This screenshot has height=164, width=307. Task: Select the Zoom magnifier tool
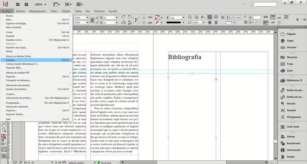click(4, 130)
